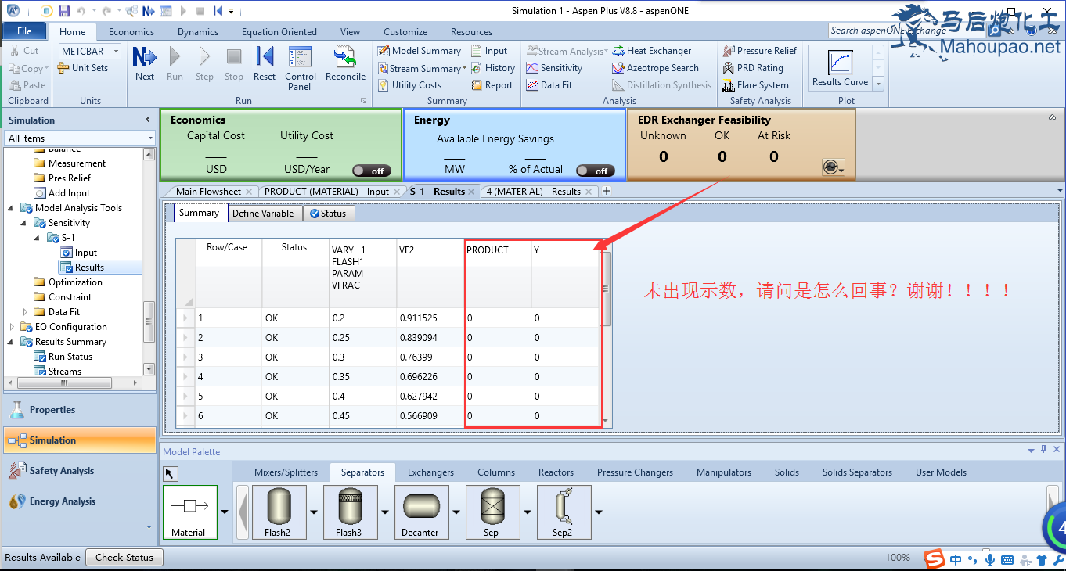The height and width of the screenshot is (571, 1066).
Task: Click the Reconcile icon
Action: point(345,63)
